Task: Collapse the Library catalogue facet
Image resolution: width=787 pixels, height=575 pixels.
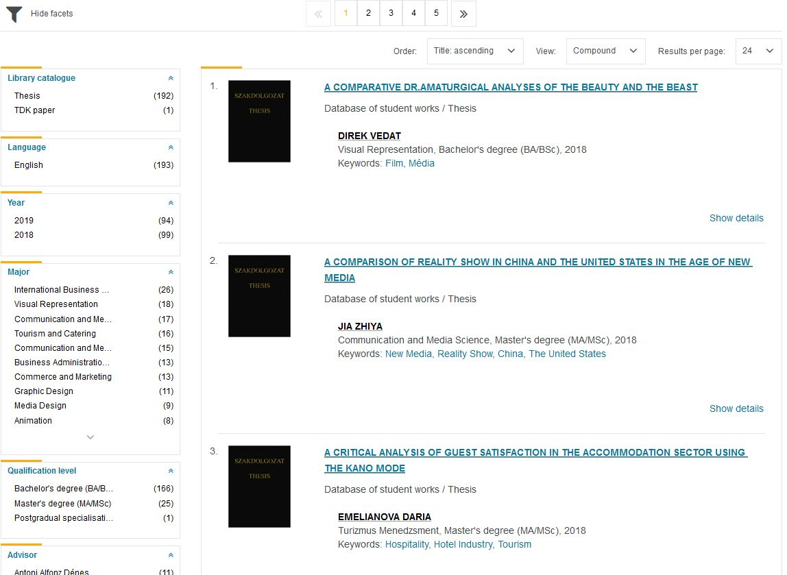Action: [x=171, y=79]
